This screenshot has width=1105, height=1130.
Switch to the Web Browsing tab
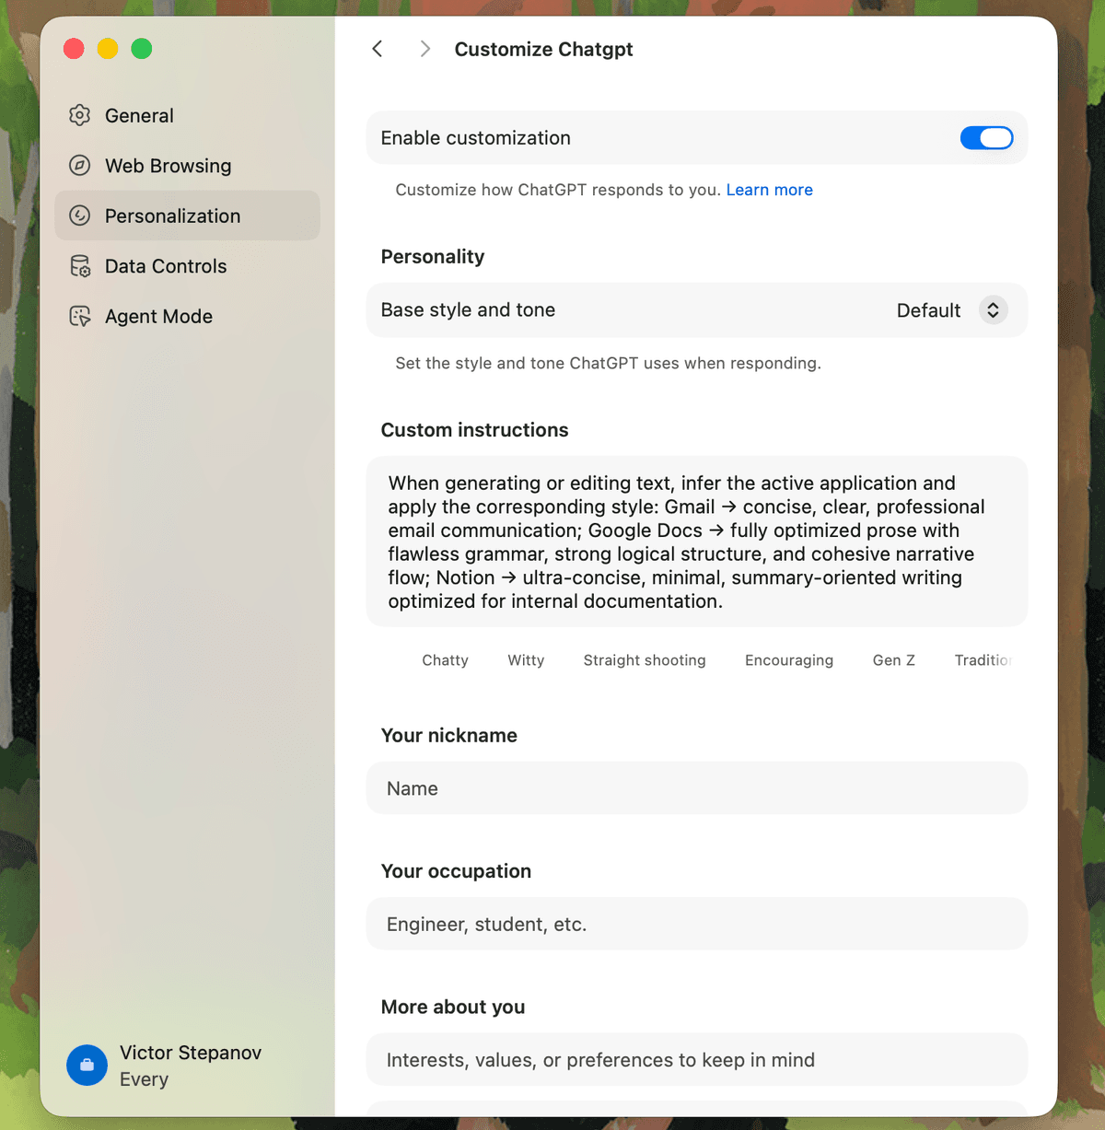click(187, 166)
